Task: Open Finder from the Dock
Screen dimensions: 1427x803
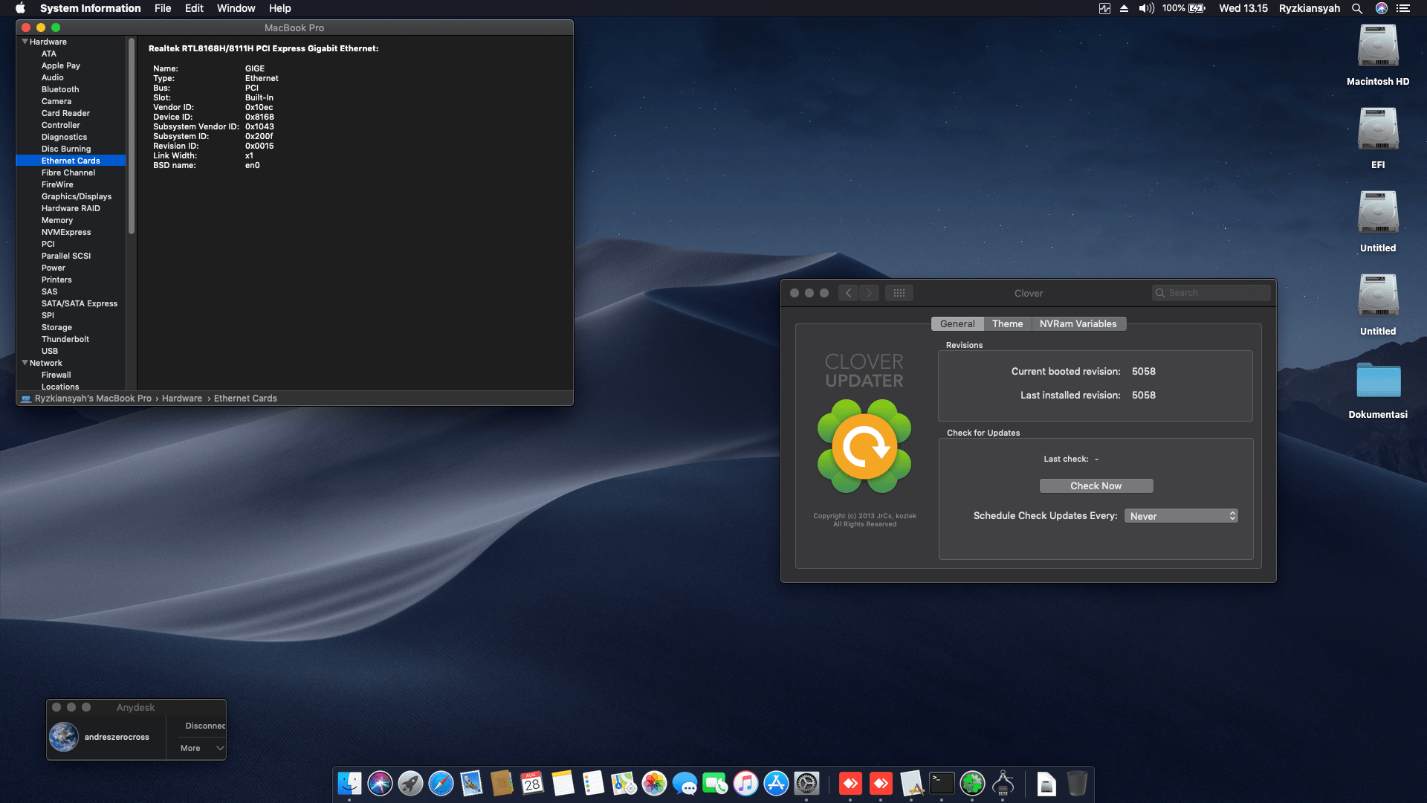Action: [x=349, y=783]
